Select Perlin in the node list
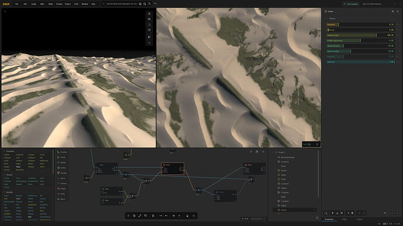This screenshot has width=403, height=226. coord(283,179)
